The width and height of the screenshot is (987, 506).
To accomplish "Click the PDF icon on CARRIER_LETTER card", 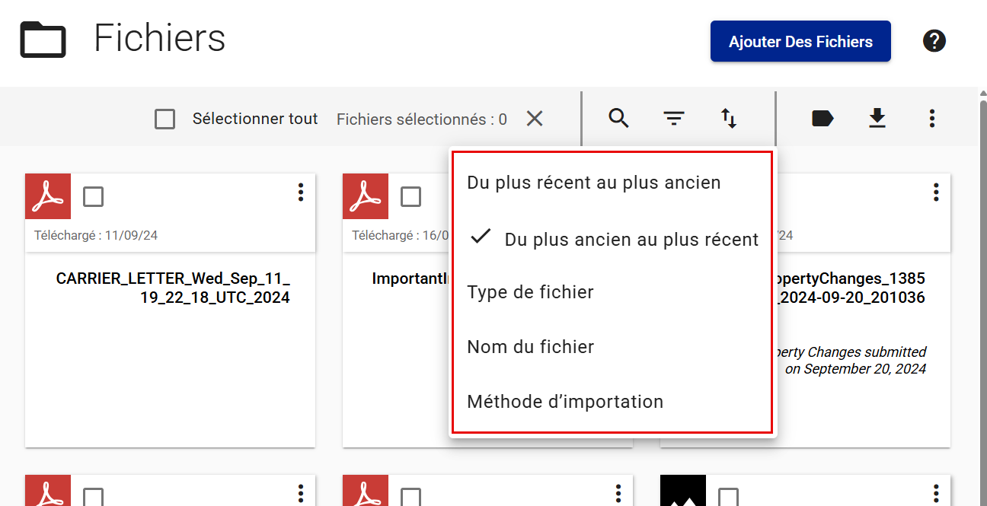I will (48, 196).
